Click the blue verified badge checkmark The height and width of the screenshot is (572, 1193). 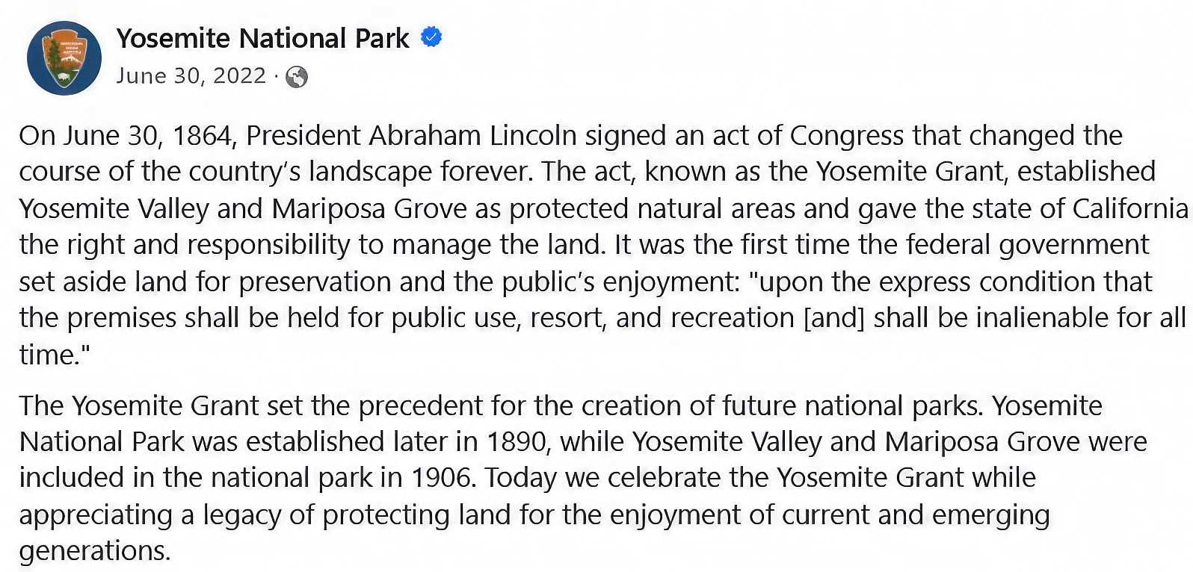pyautogui.click(x=431, y=37)
